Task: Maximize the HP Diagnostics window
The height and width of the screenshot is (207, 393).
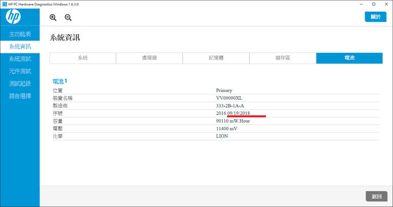Action: (x=374, y=4)
